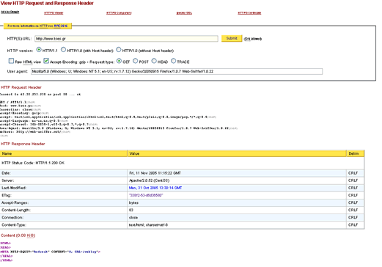Click the 'close' value cell

[237, 217]
